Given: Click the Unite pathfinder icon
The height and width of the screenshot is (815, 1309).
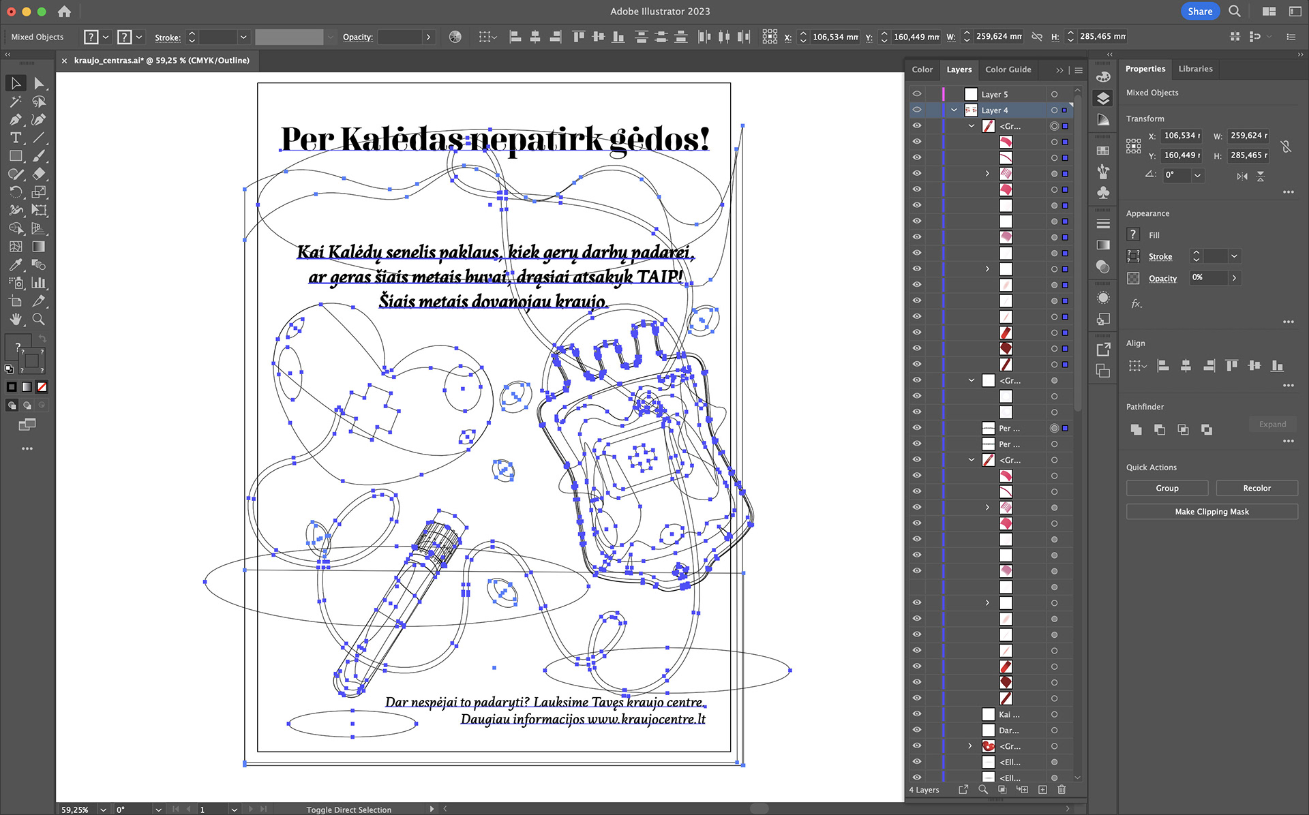Looking at the screenshot, I should tap(1136, 429).
